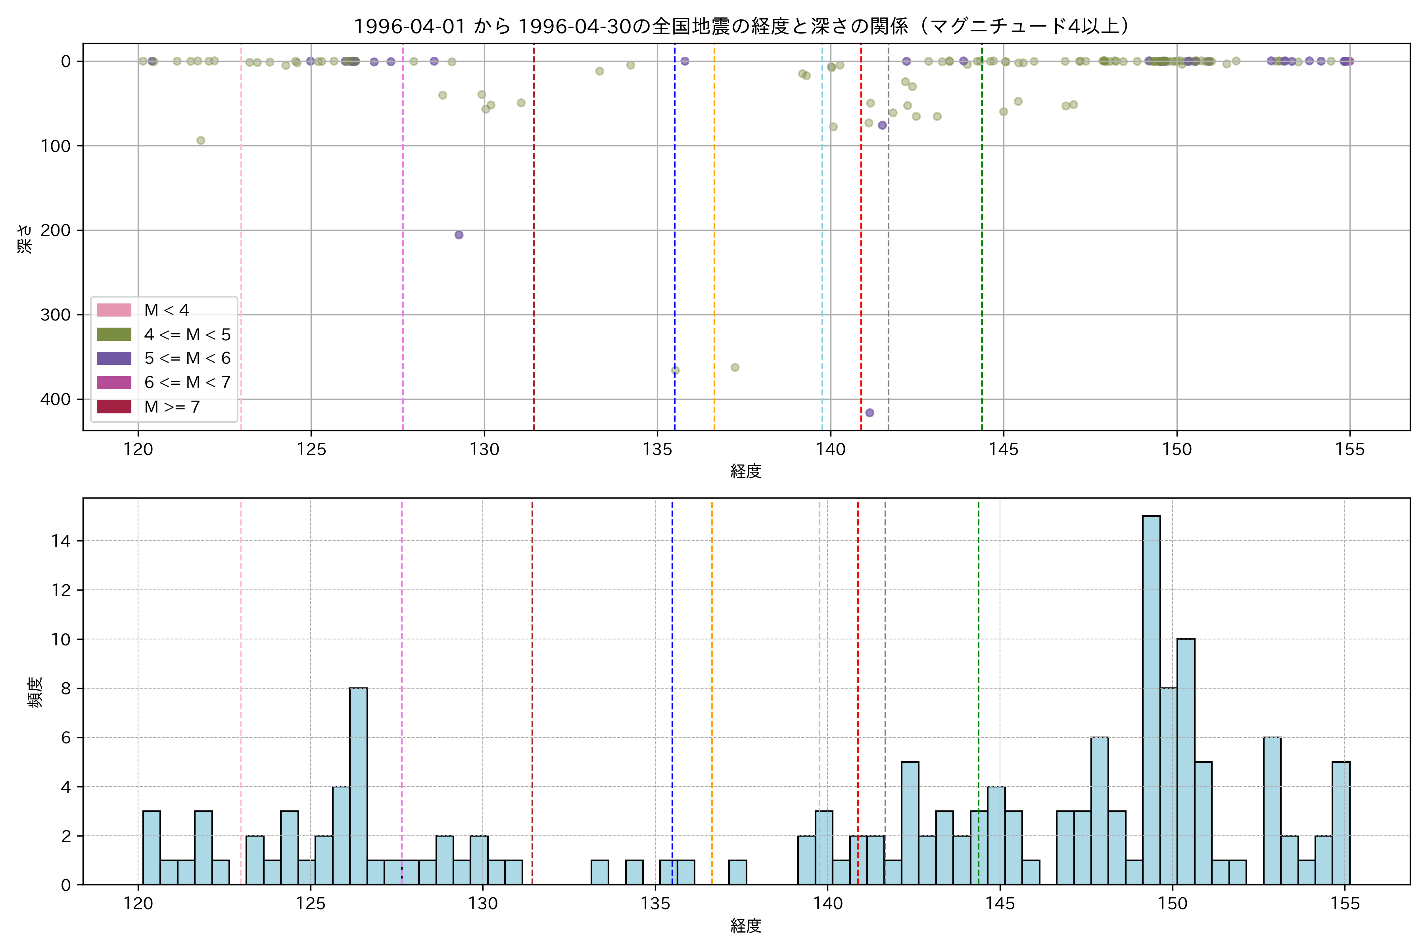This screenshot has width=1428, height=952.
Task: Click the '400' tick label on depth axis
Action: [x=55, y=399]
